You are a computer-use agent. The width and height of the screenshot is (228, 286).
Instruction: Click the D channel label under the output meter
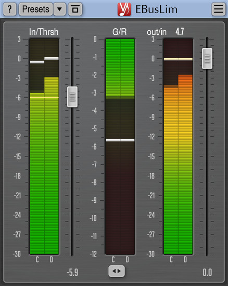pos(185,259)
